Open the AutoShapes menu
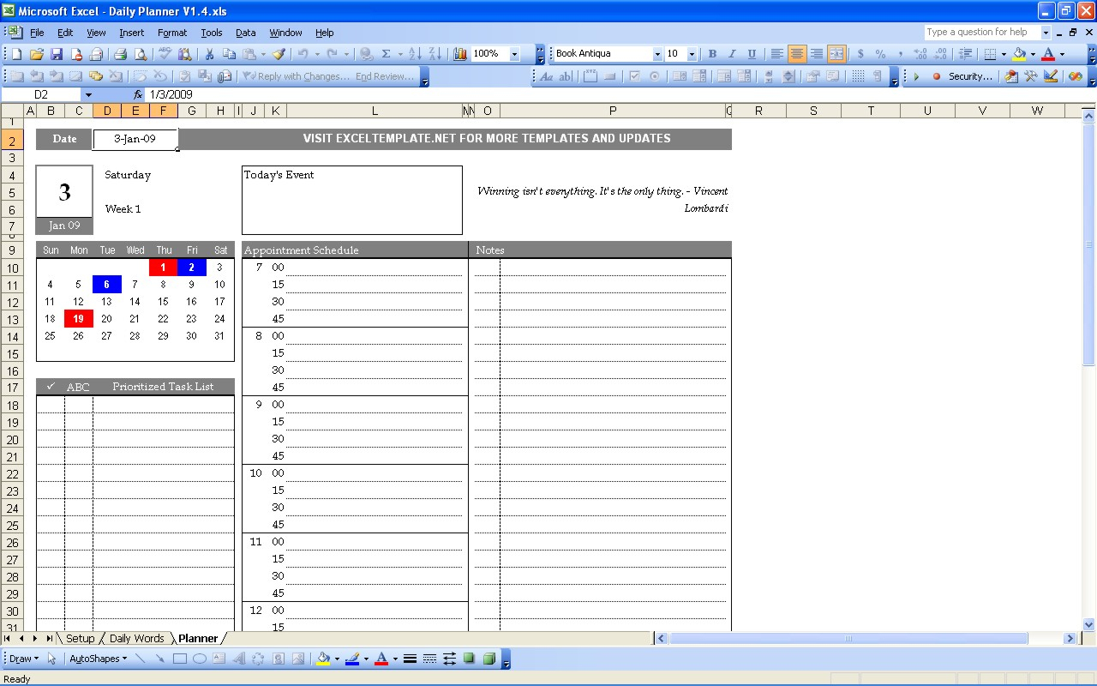1097x686 pixels. (x=98, y=659)
